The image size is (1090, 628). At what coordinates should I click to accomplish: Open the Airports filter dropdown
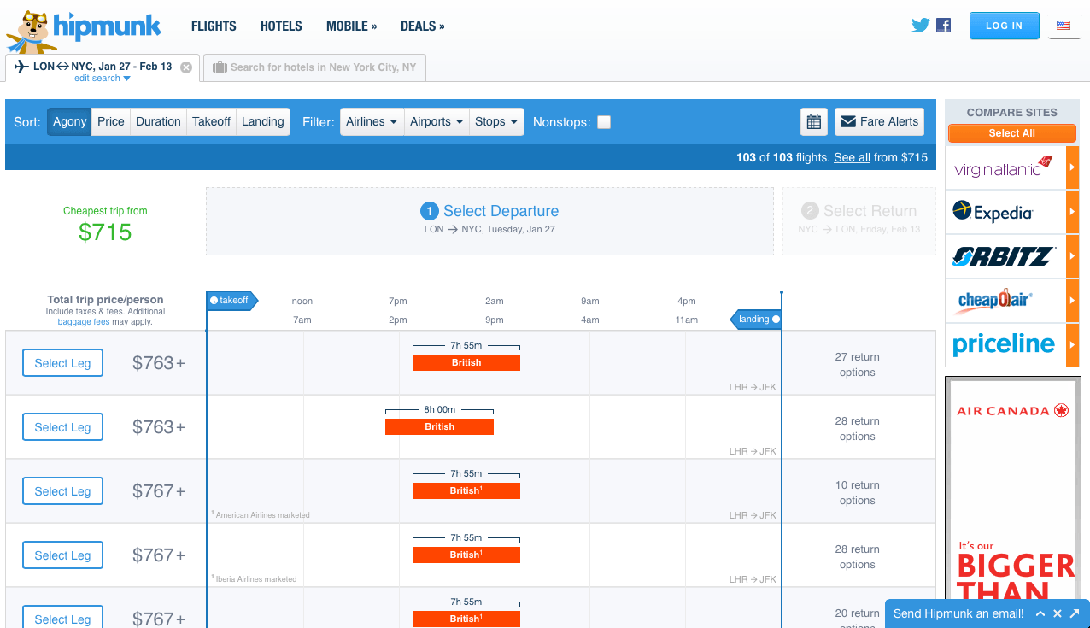pos(437,122)
